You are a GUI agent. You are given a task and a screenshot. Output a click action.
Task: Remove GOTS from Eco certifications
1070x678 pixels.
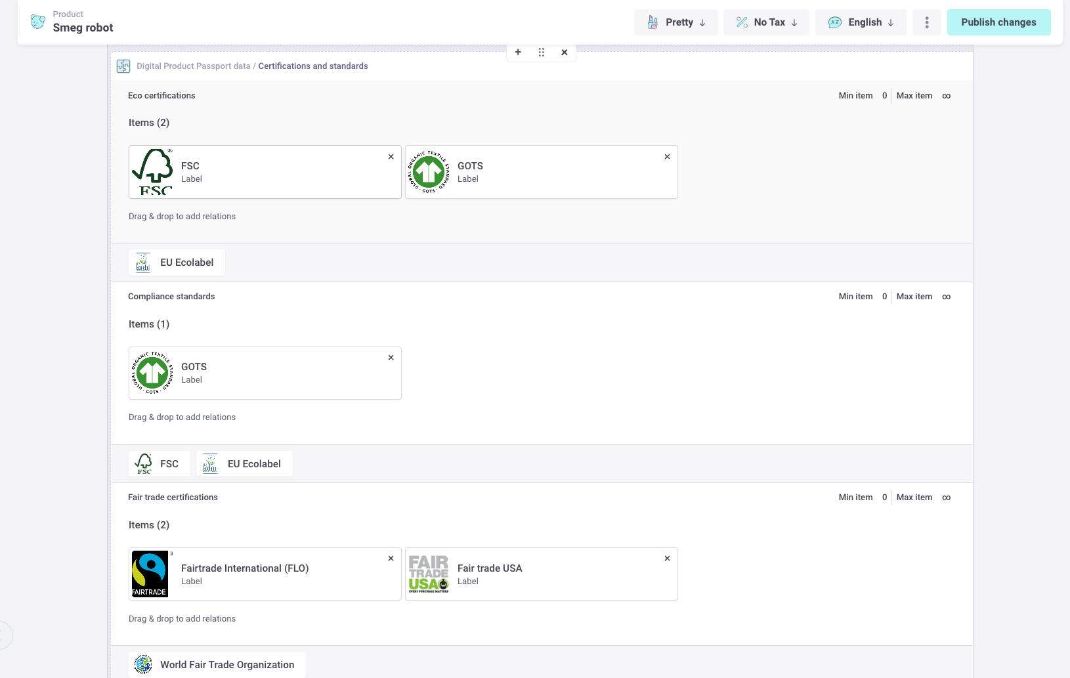pyautogui.click(x=667, y=157)
